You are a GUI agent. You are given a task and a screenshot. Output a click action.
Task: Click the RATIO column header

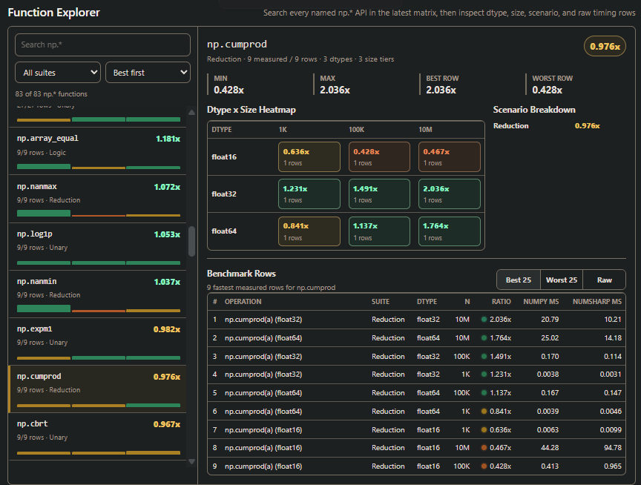click(x=502, y=302)
